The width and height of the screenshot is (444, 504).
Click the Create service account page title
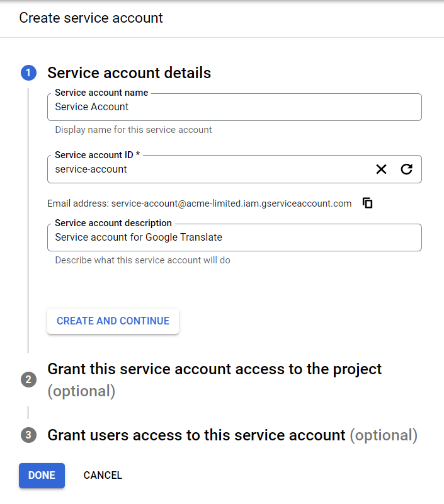click(91, 18)
